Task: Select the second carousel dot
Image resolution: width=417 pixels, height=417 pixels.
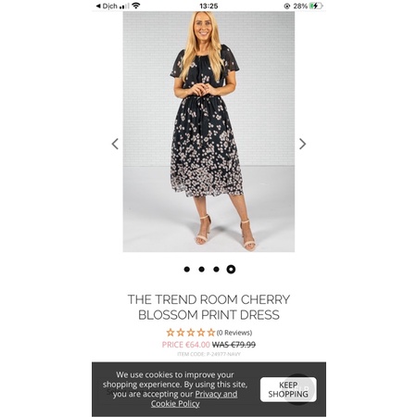Action: tap(201, 270)
